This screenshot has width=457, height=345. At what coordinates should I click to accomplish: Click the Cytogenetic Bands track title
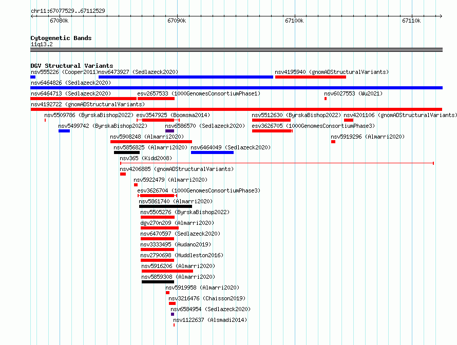(x=61, y=38)
